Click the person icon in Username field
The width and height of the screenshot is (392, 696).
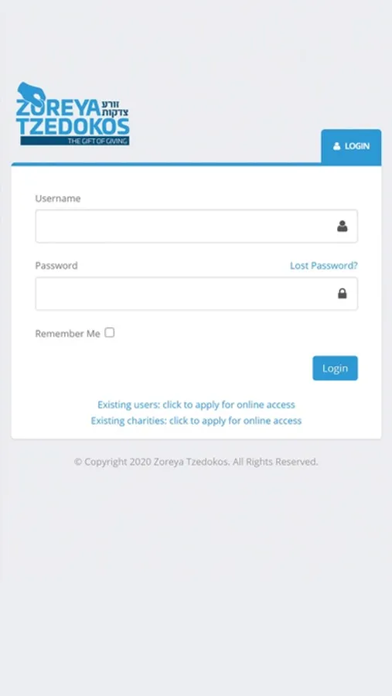[x=342, y=227]
